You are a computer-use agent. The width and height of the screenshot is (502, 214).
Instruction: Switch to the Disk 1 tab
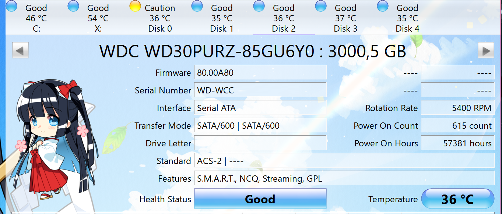[222, 18]
